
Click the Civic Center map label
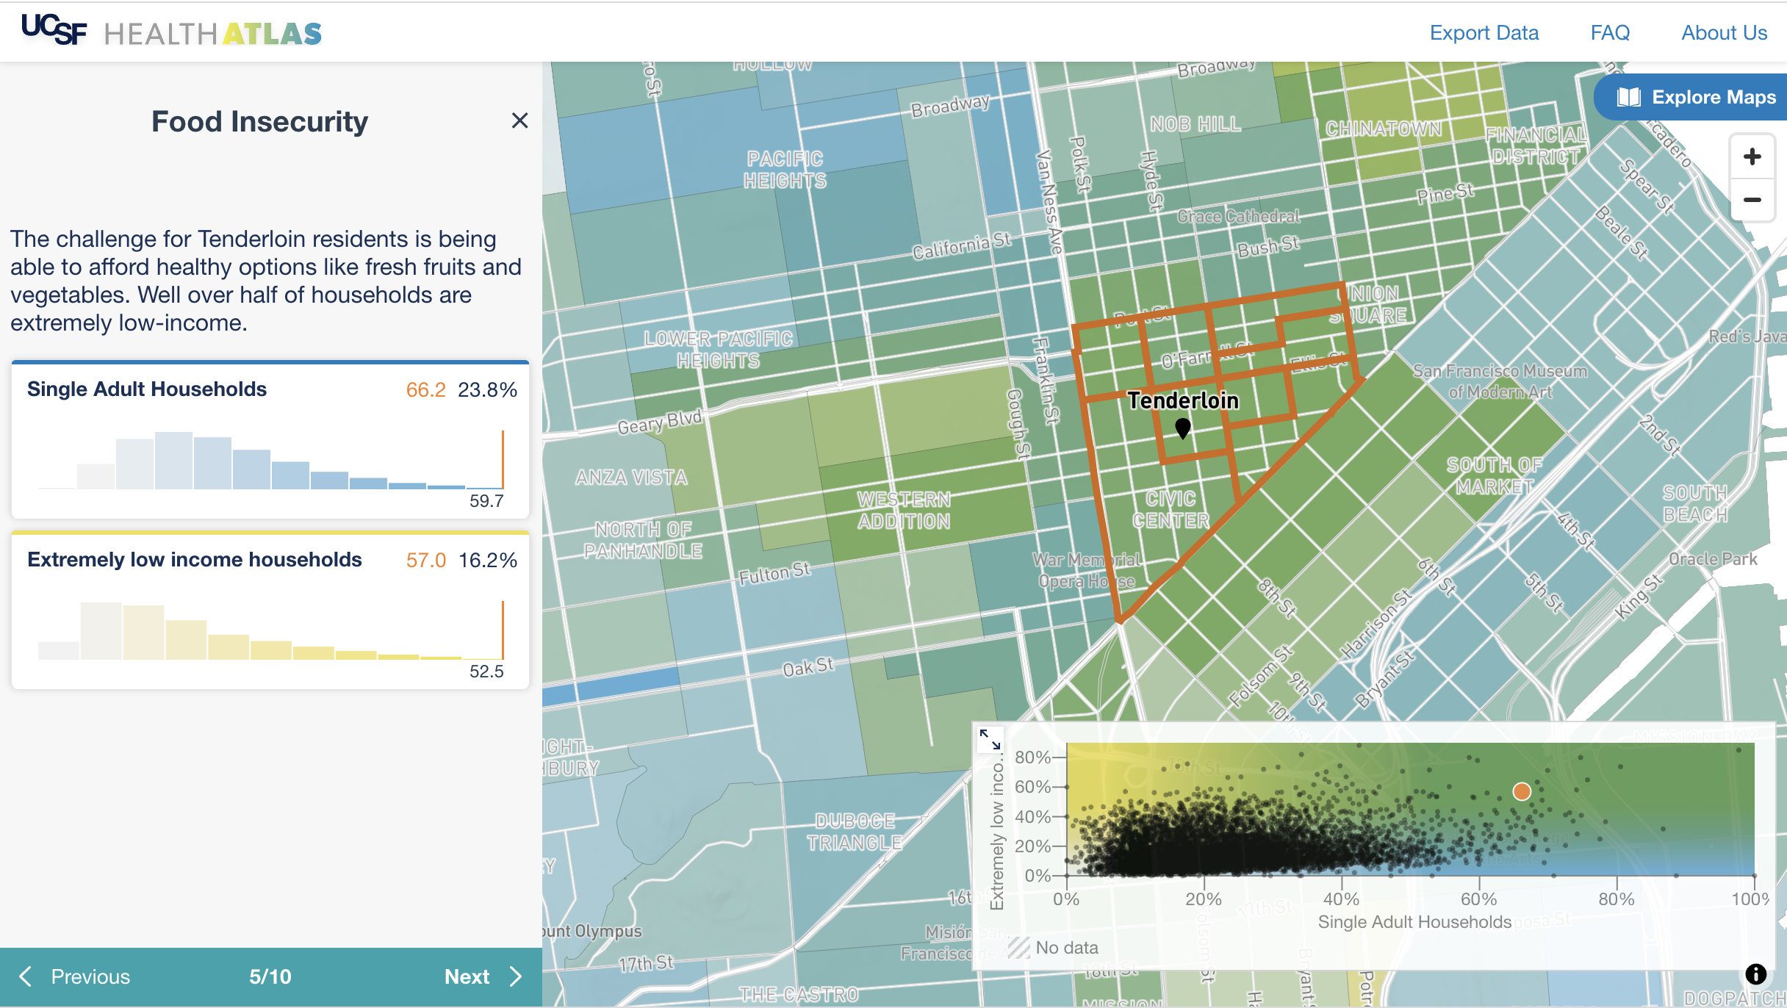pyautogui.click(x=1171, y=509)
